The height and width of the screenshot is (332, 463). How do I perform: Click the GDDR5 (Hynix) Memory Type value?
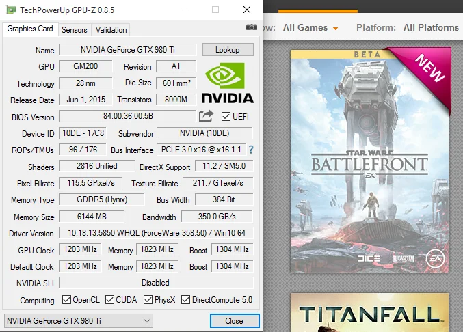(102, 199)
